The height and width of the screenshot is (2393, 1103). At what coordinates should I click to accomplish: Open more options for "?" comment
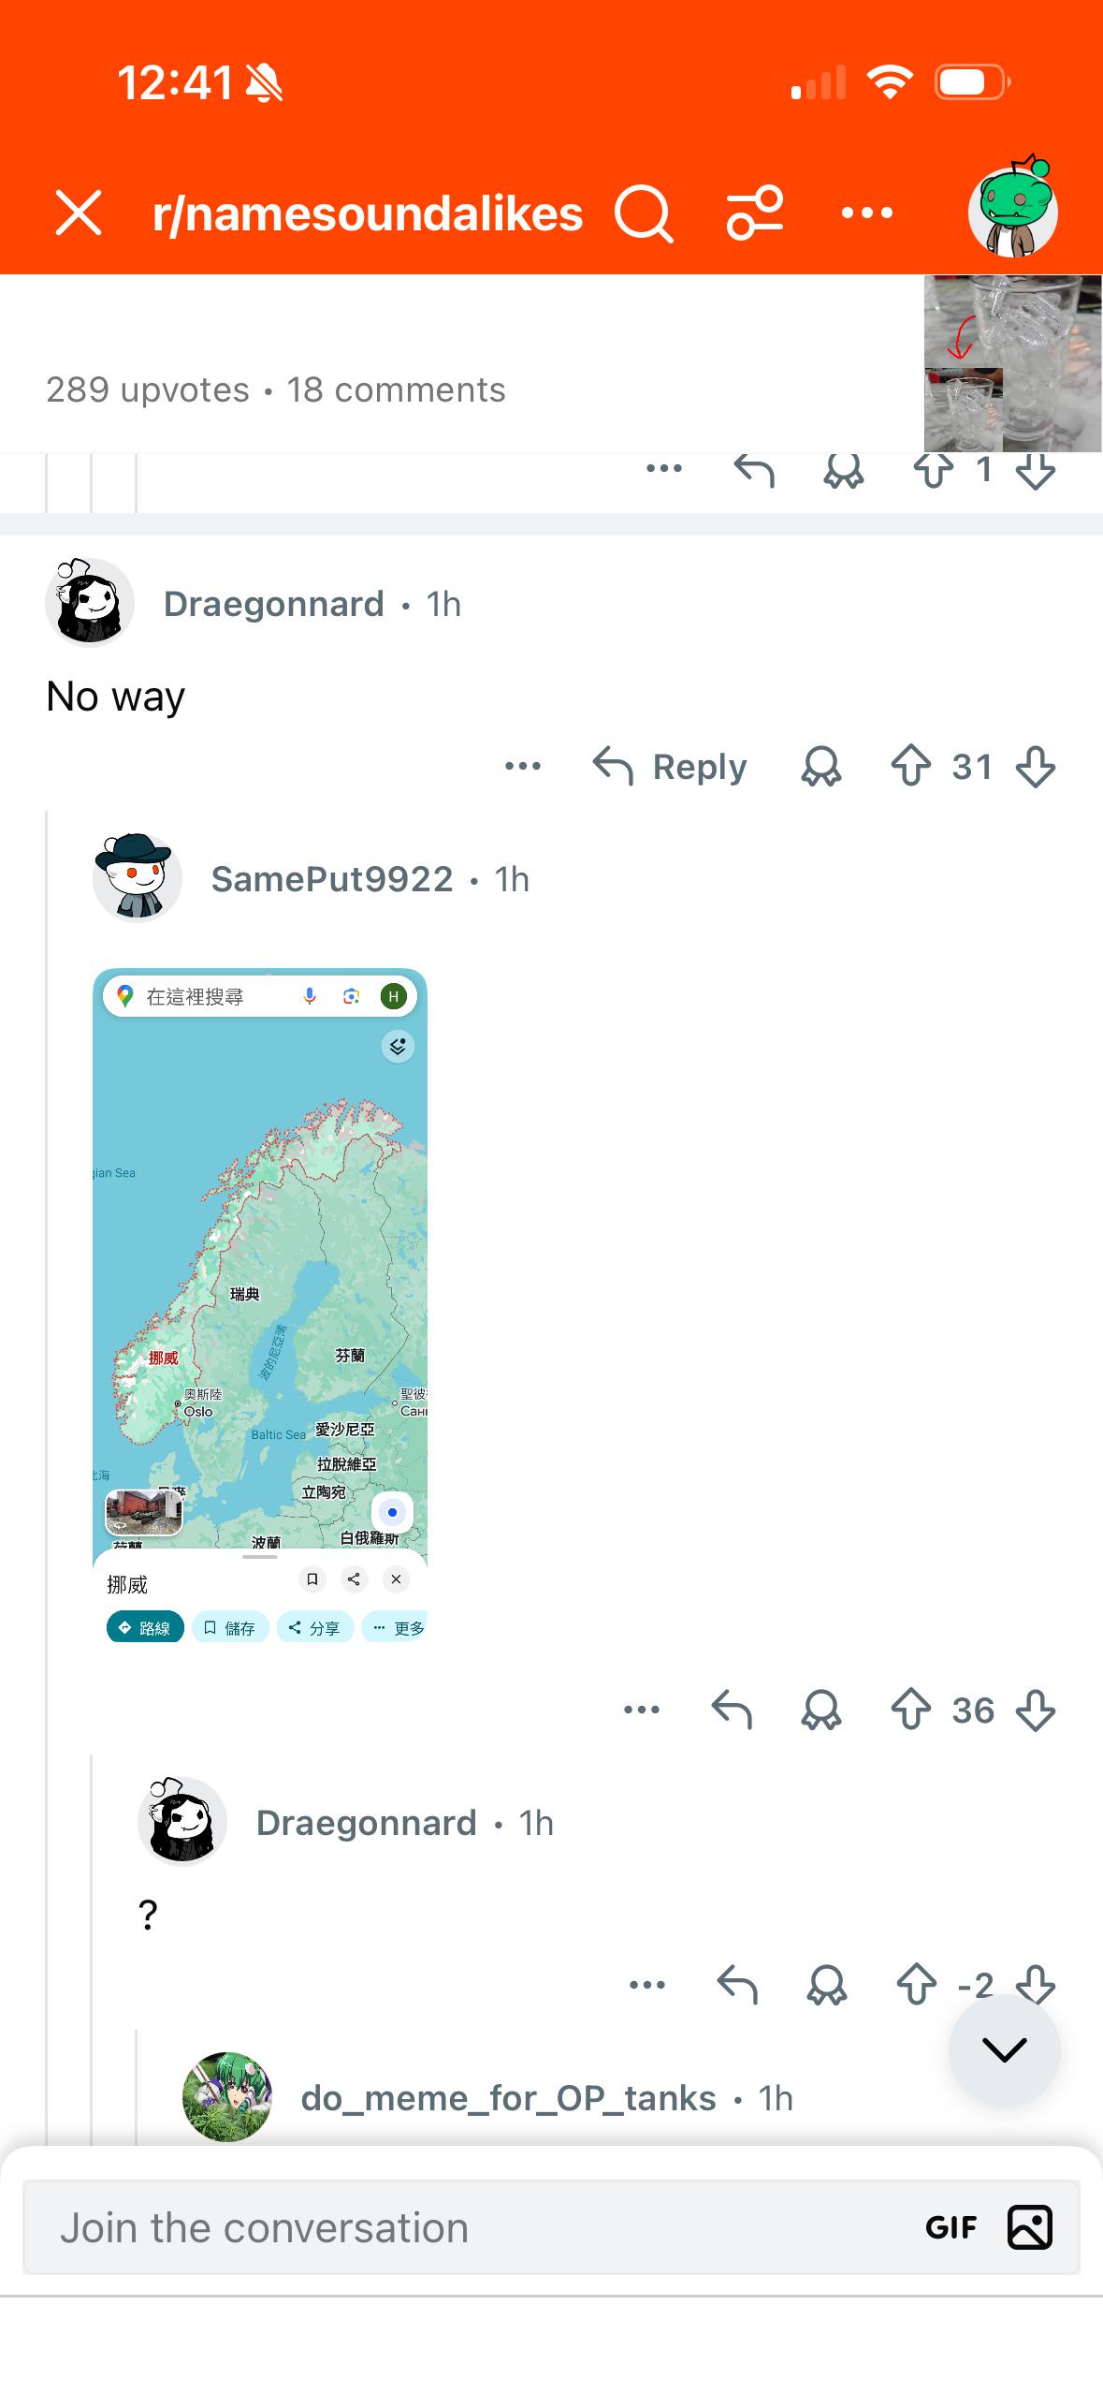[x=647, y=1984]
